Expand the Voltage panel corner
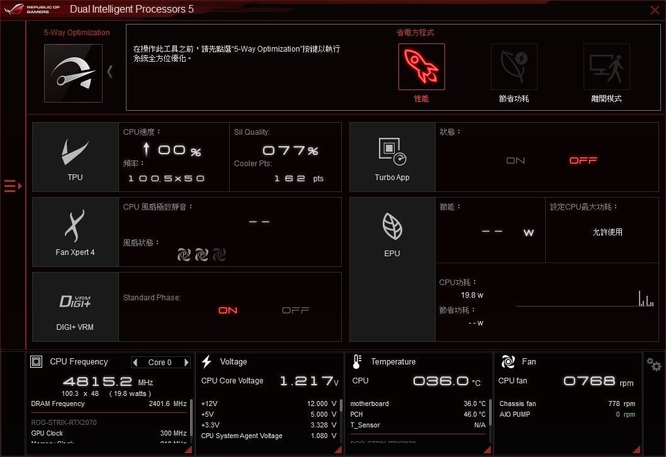 (x=338, y=449)
